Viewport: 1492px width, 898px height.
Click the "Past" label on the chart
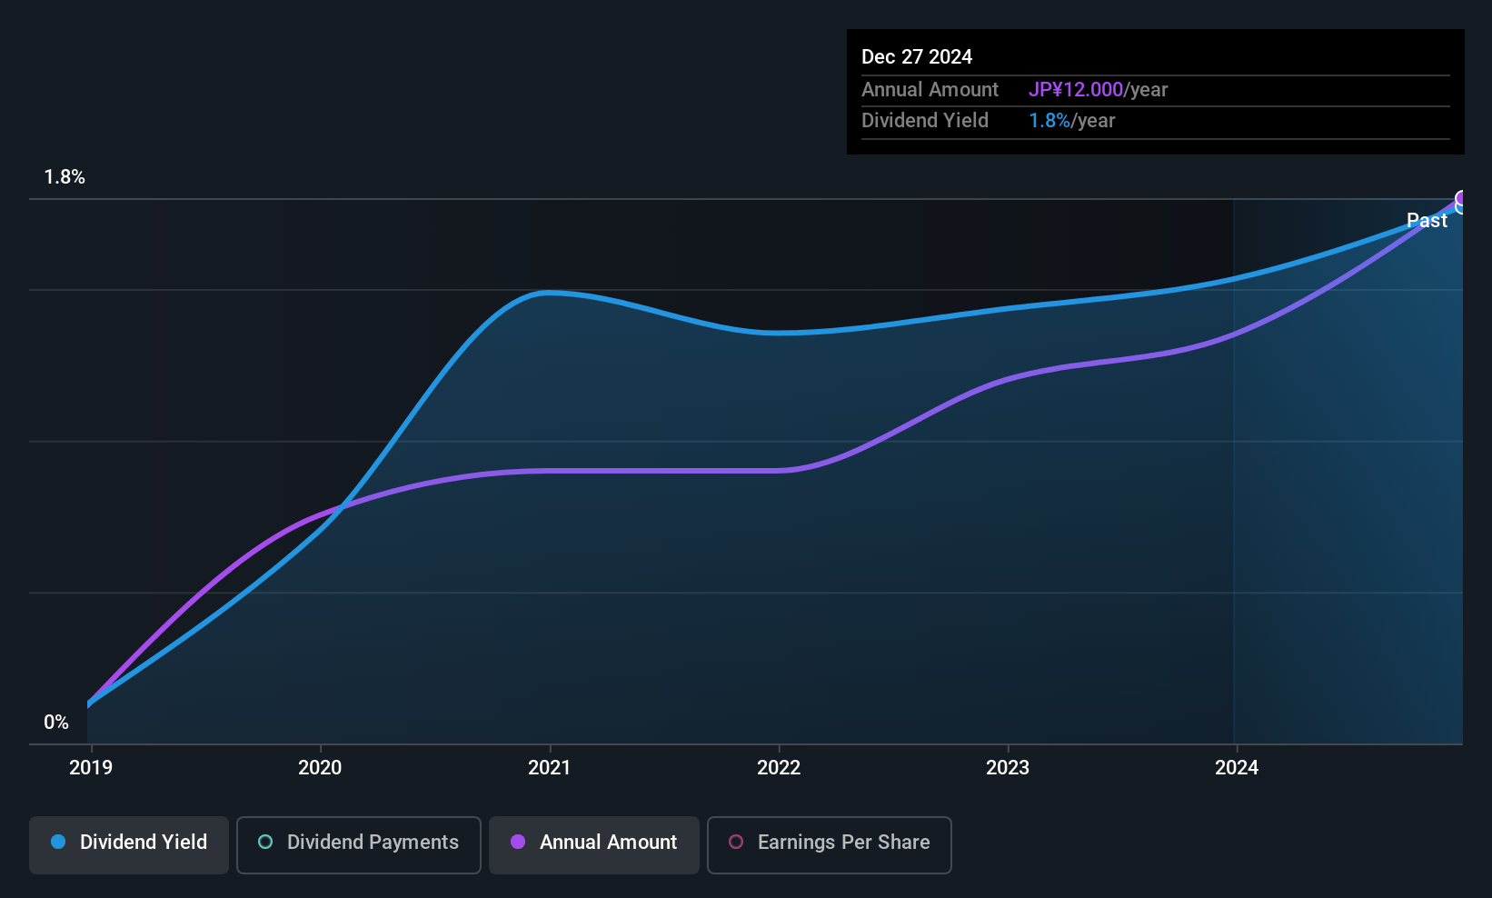click(1427, 221)
